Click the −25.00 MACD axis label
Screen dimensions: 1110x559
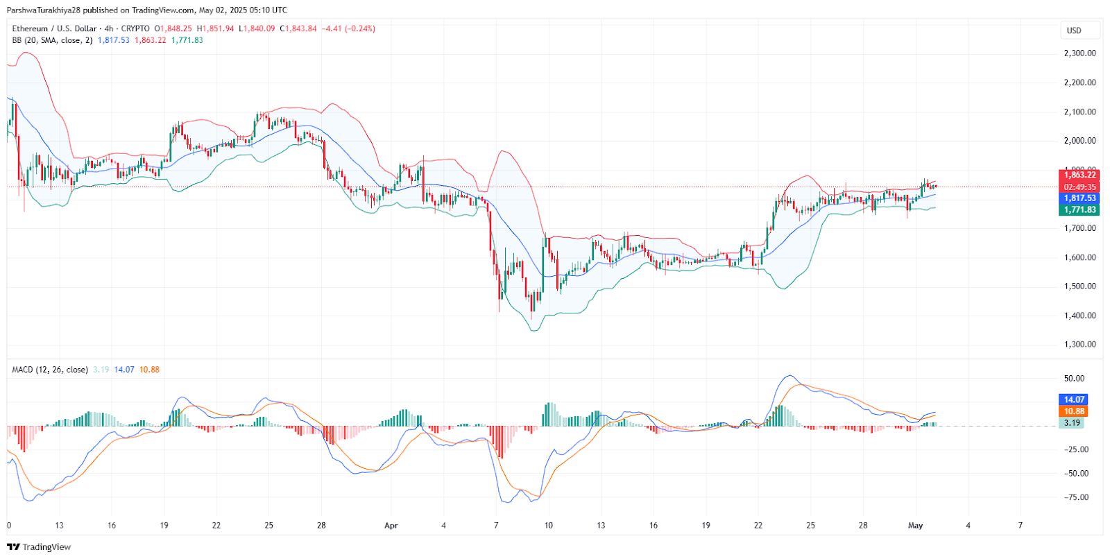click(x=1075, y=449)
